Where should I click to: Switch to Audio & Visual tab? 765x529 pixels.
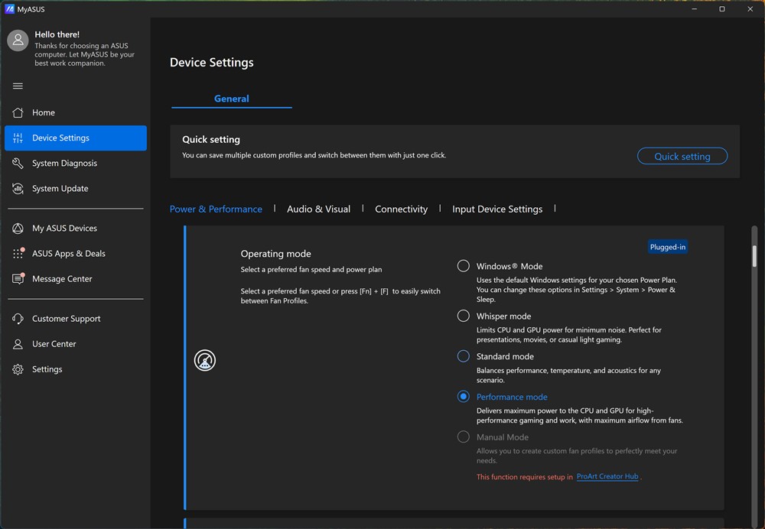tap(318, 209)
